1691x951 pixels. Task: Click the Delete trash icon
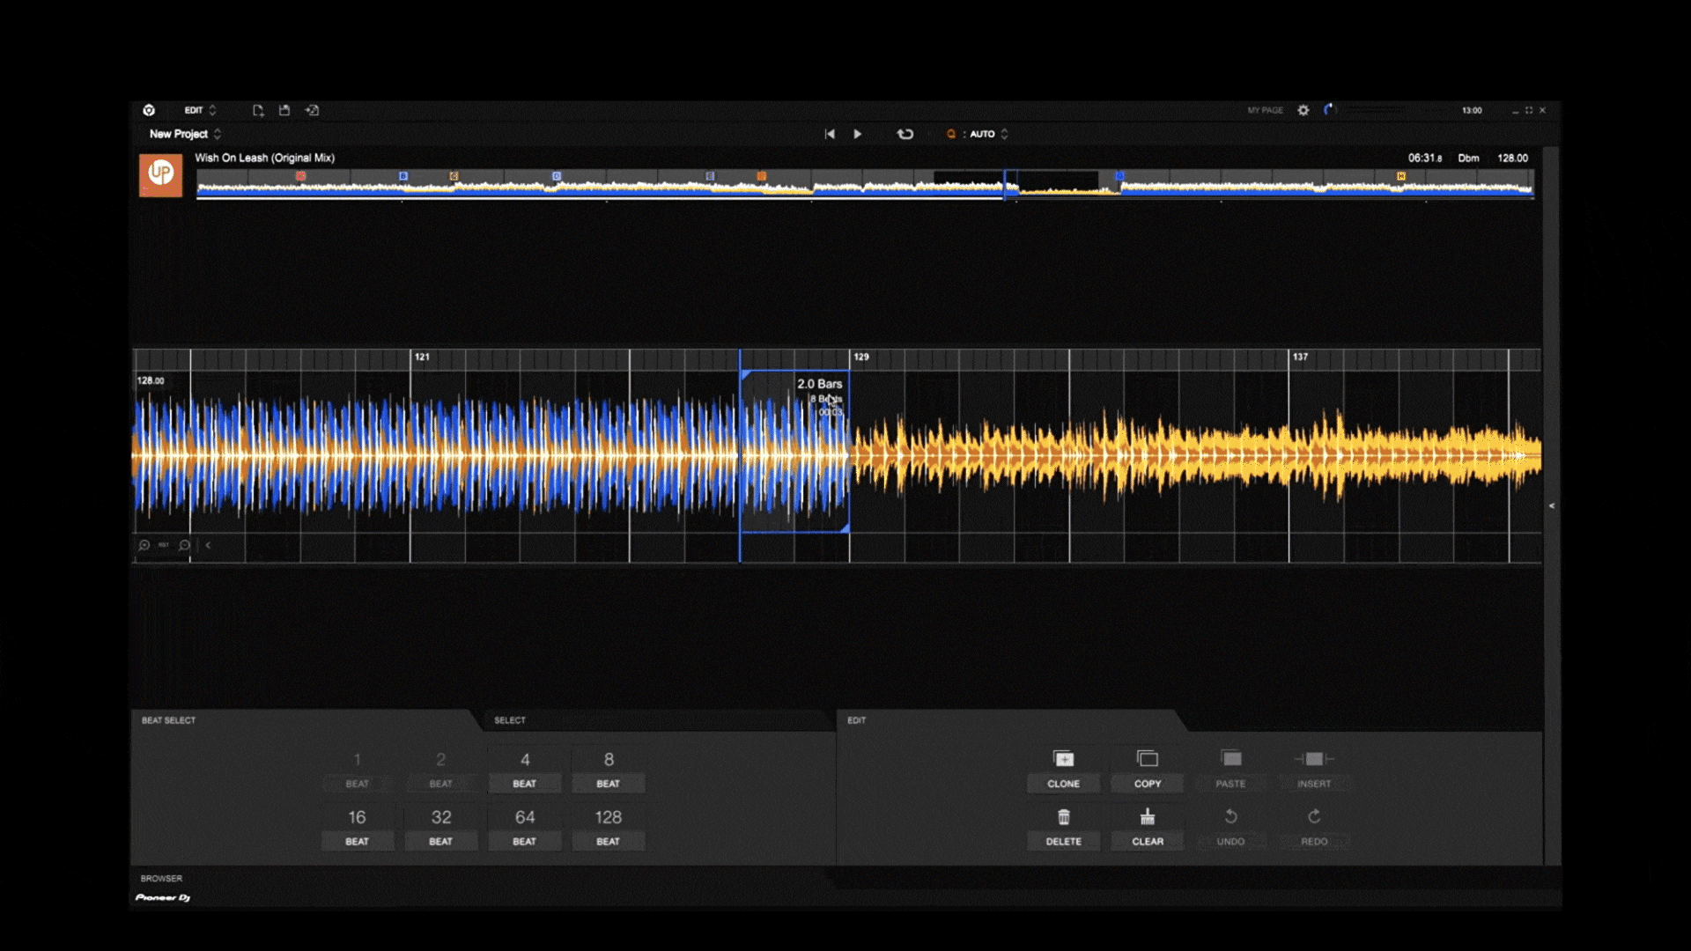pyautogui.click(x=1064, y=816)
